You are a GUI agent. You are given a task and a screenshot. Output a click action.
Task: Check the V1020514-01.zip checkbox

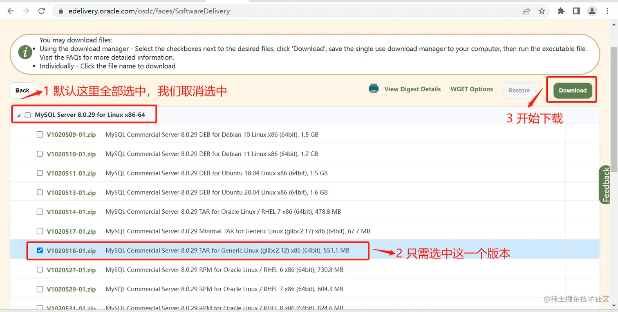tap(40, 212)
